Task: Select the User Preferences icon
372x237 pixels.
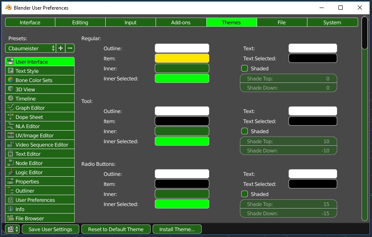Action: [x=10, y=200]
